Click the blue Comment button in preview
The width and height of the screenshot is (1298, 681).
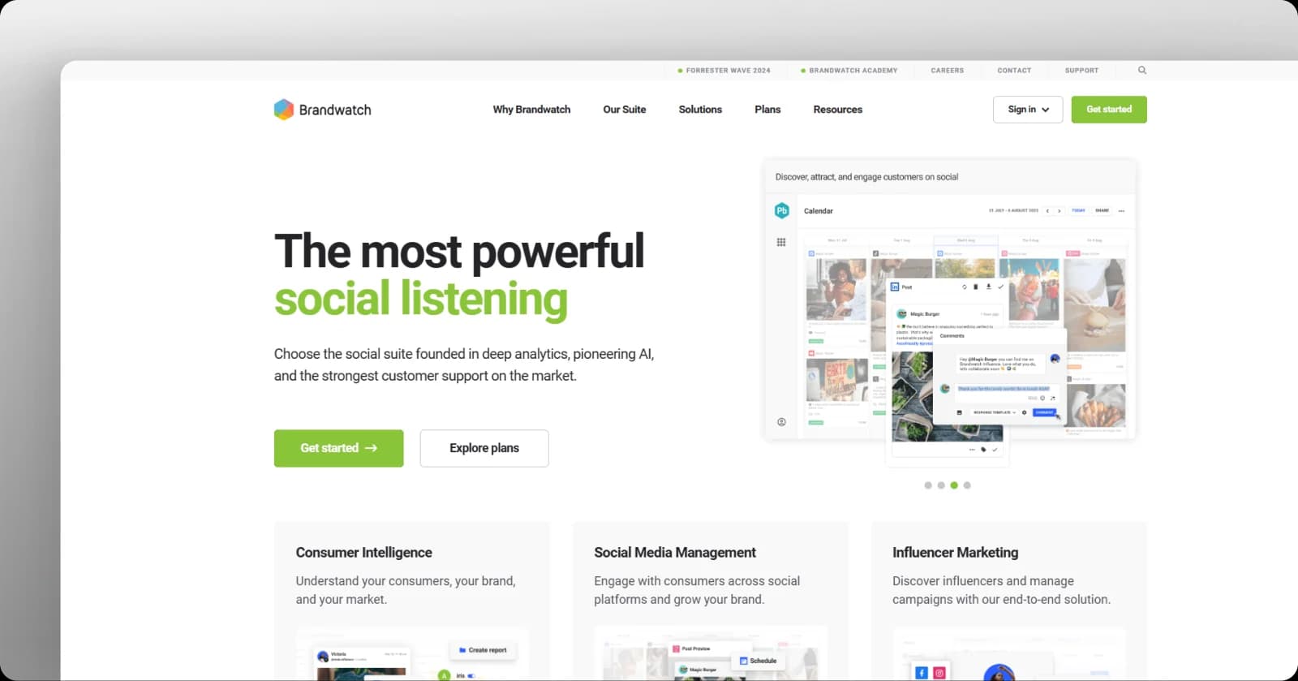1045,412
